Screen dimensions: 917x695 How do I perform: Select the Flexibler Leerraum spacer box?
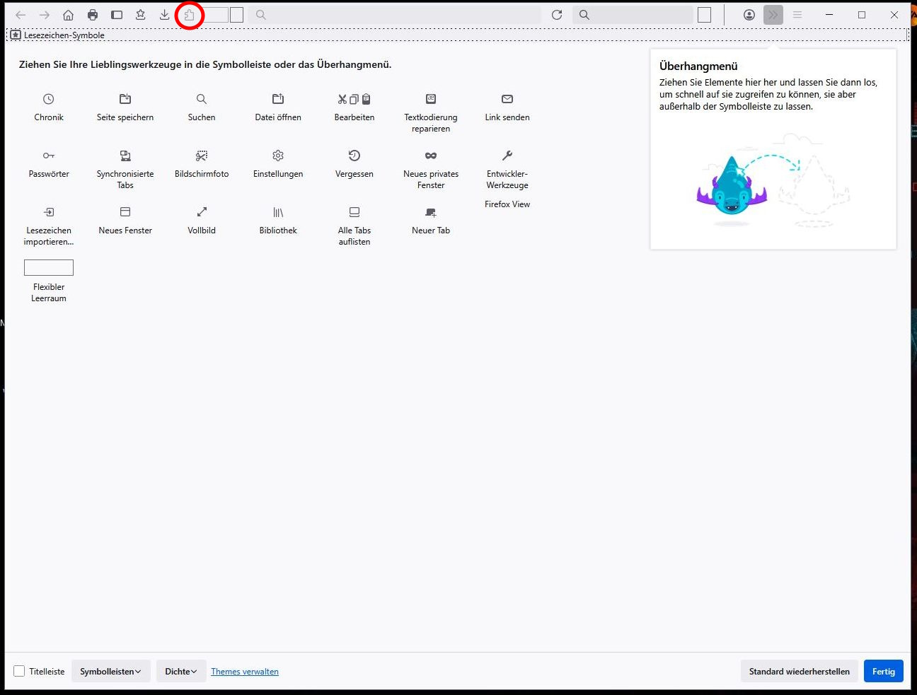(x=49, y=267)
